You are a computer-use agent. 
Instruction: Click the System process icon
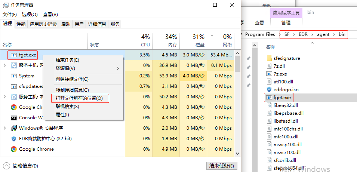click(x=14, y=76)
